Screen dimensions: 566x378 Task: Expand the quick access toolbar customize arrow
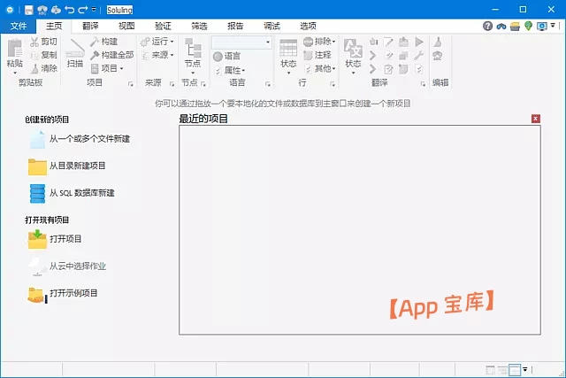[x=94, y=10]
